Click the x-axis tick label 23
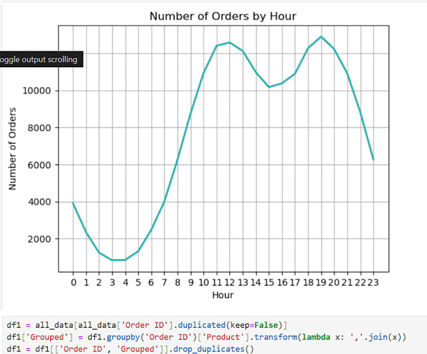Image resolution: width=427 pixels, height=354 pixels. point(373,282)
